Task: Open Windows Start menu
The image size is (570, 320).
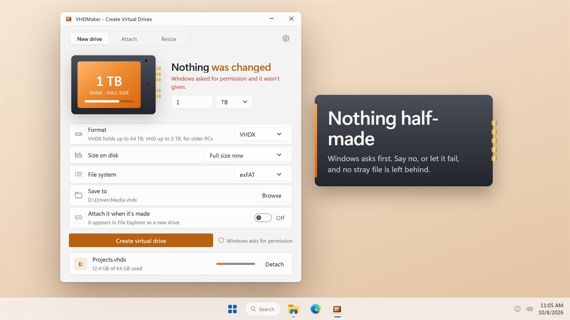Action: click(x=232, y=309)
